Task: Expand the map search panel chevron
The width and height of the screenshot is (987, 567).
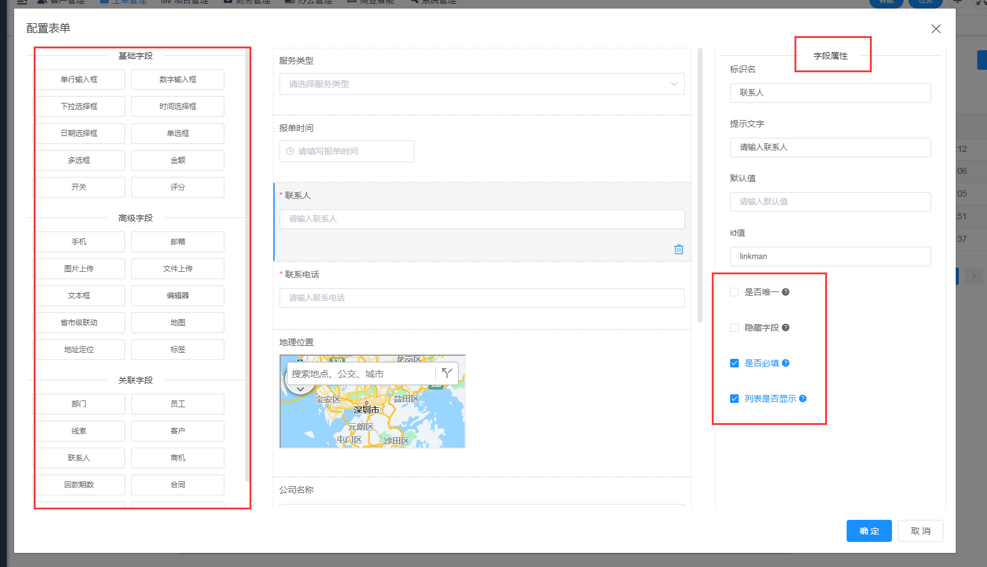Action: tap(300, 389)
